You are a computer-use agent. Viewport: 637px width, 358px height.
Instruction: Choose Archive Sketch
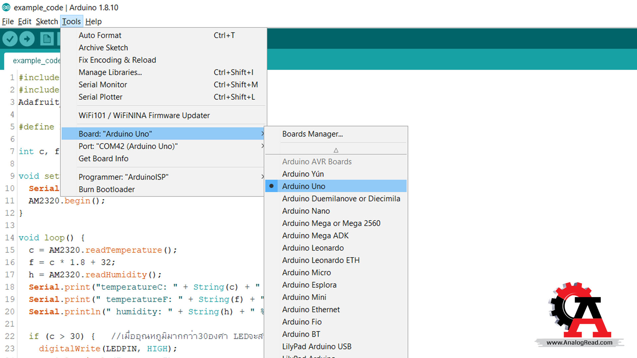pyautogui.click(x=164, y=47)
